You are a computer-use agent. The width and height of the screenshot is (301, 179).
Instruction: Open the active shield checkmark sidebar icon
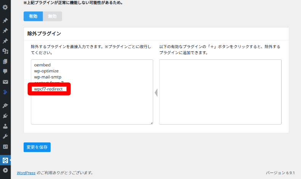point(5,160)
